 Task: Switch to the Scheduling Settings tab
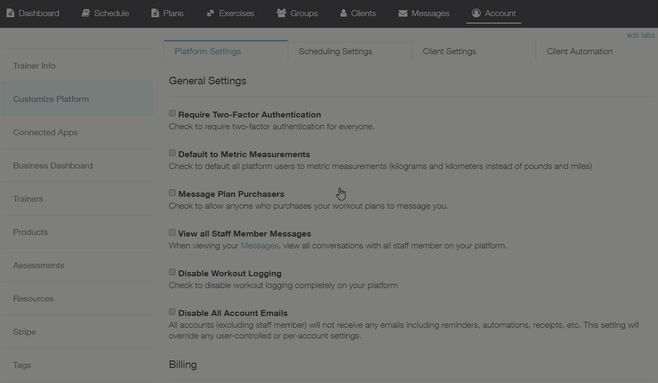coord(335,51)
